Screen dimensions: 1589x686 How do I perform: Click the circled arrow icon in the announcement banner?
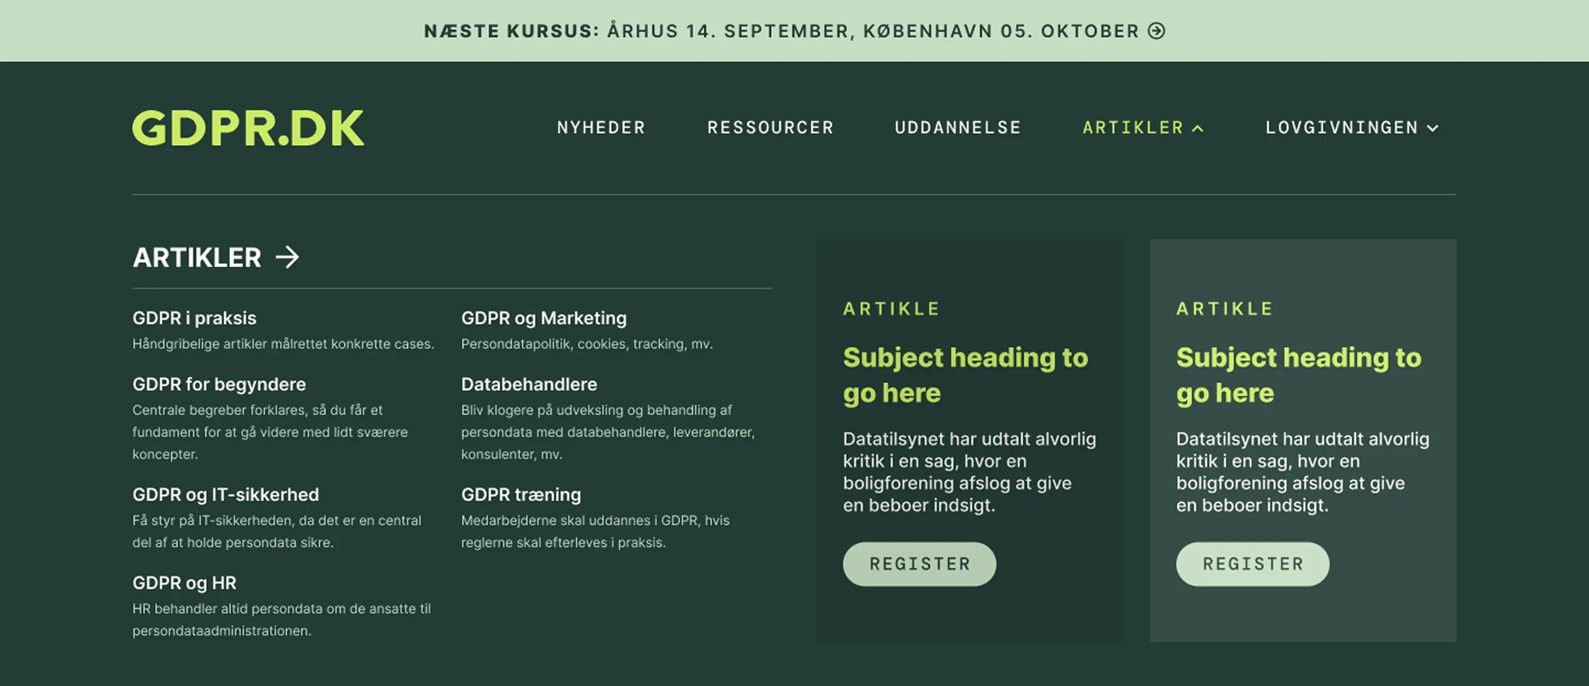point(1157,31)
